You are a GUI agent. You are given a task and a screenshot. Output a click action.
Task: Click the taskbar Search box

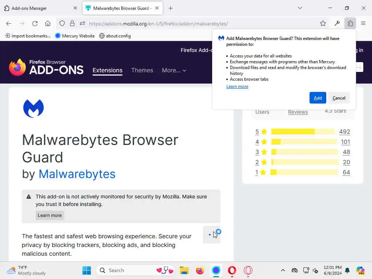click(x=136, y=270)
